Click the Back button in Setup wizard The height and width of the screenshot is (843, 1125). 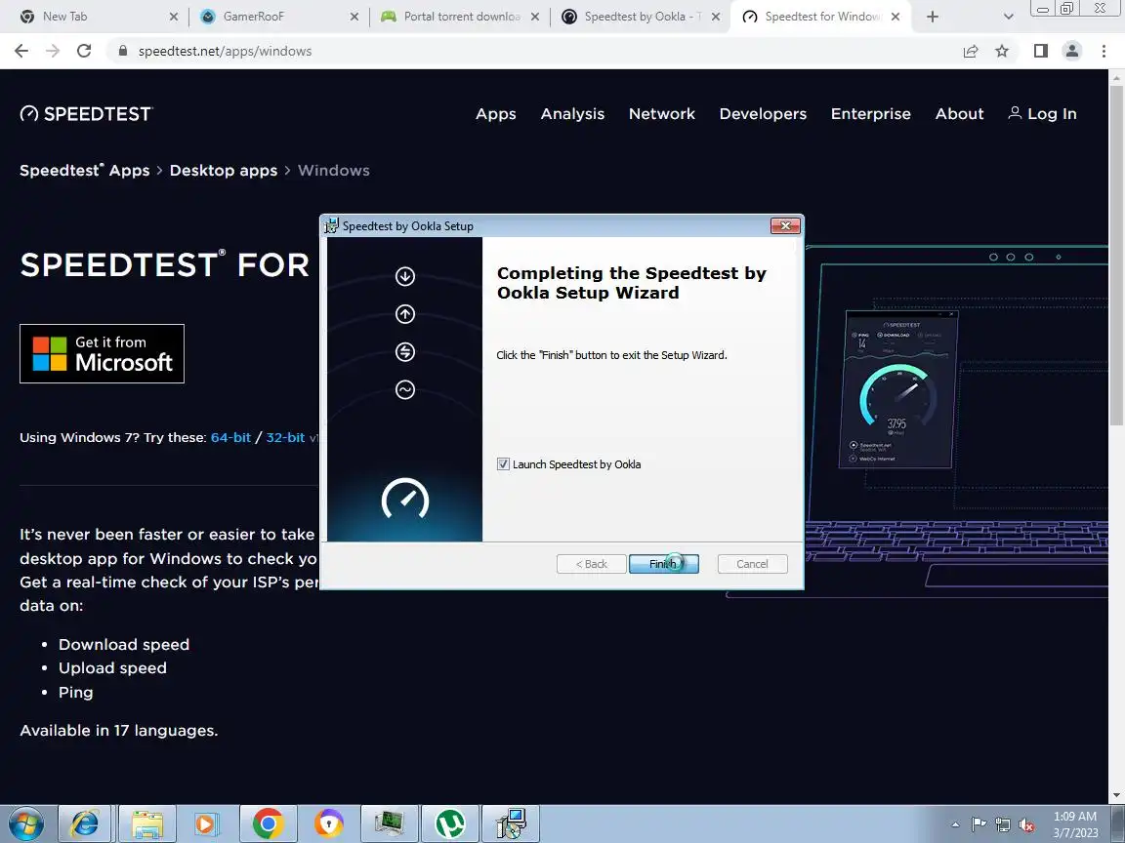coord(591,564)
